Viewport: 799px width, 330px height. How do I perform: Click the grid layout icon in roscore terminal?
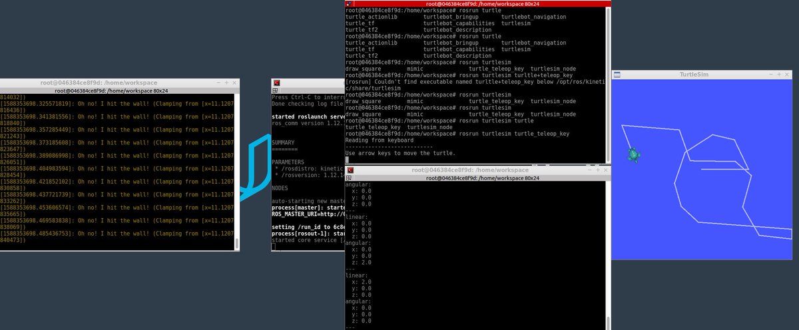click(x=276, y=90)
